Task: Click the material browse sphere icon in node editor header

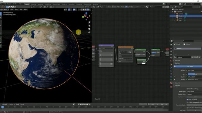Action: click(147, 7)
